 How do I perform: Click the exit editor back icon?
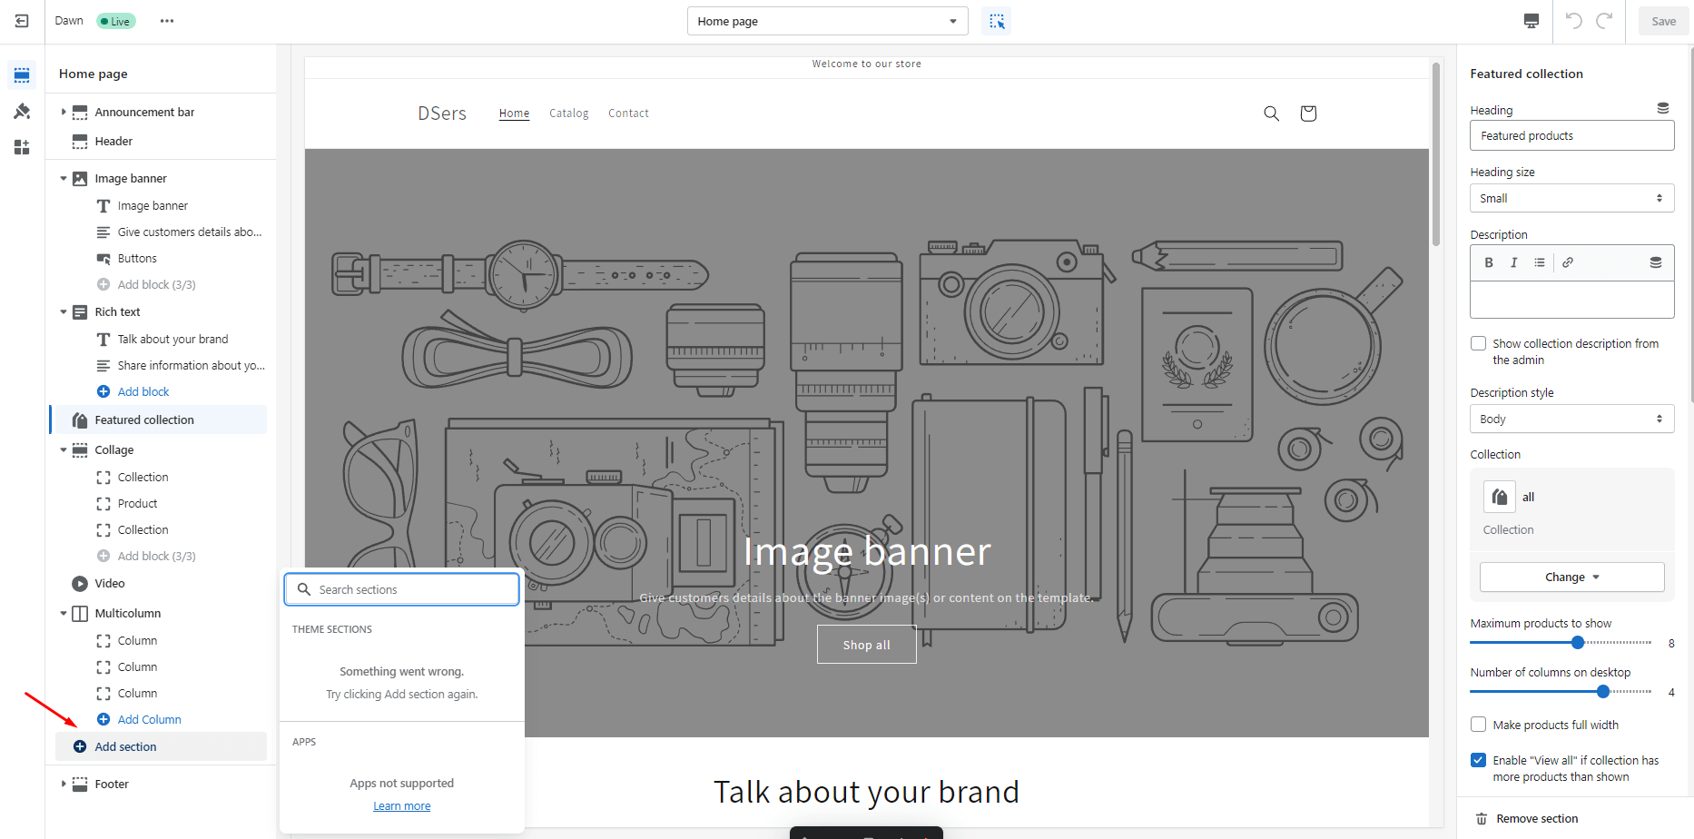[22, 21]
